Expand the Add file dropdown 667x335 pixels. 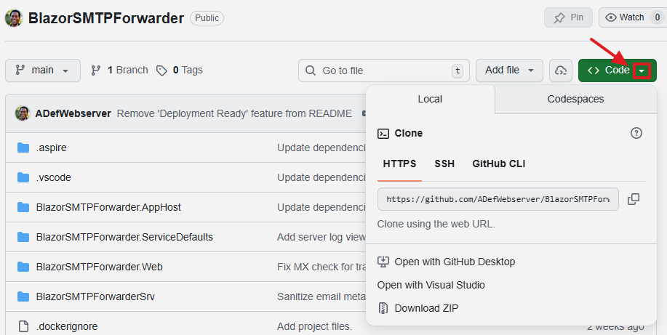click(x=509, y=70)
